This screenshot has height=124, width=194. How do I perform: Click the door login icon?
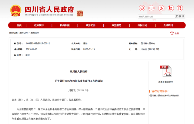(x=180, y=8)
